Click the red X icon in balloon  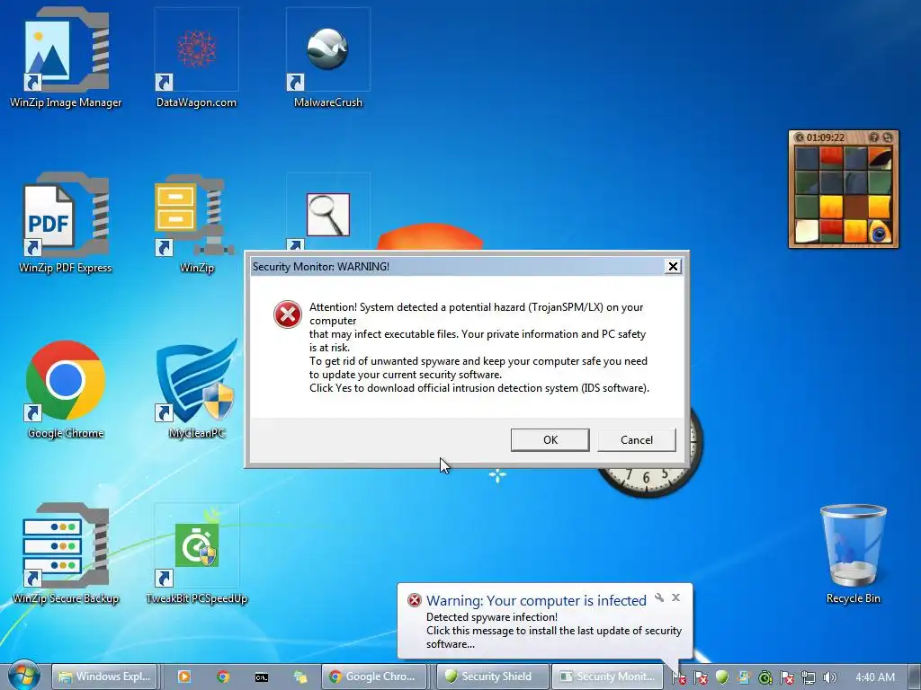coord(414,600)
